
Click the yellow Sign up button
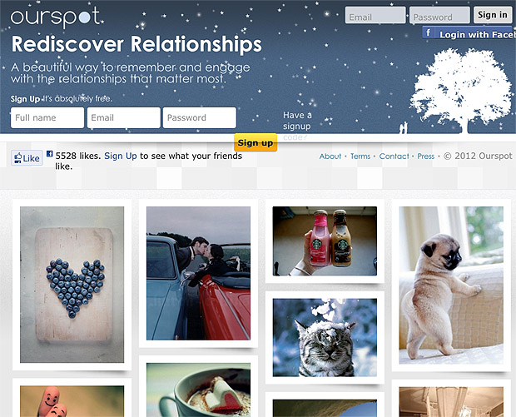click(x=256, y=142)
